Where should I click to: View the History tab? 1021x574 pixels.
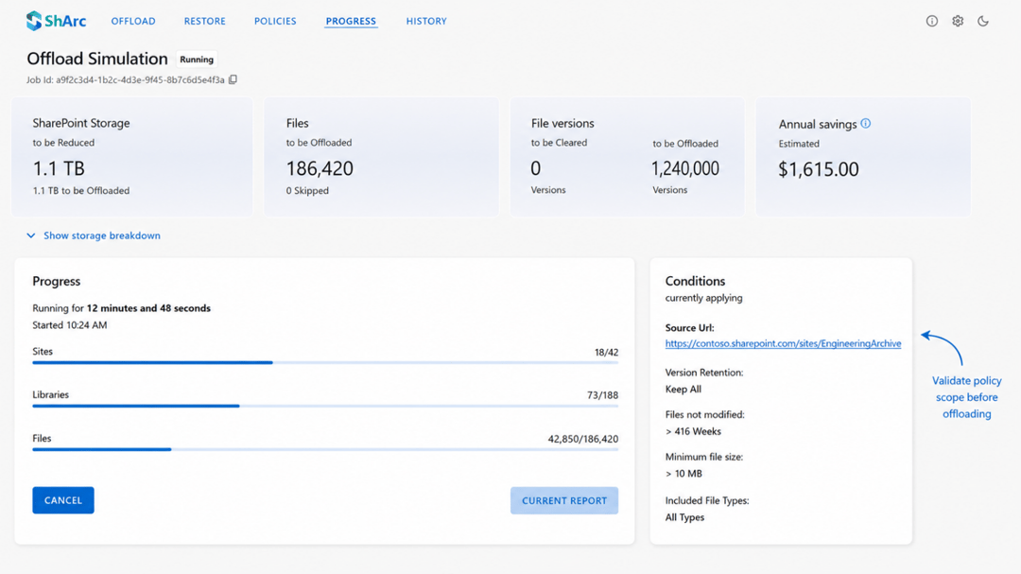pyautogui.click(x=426, y=21)
